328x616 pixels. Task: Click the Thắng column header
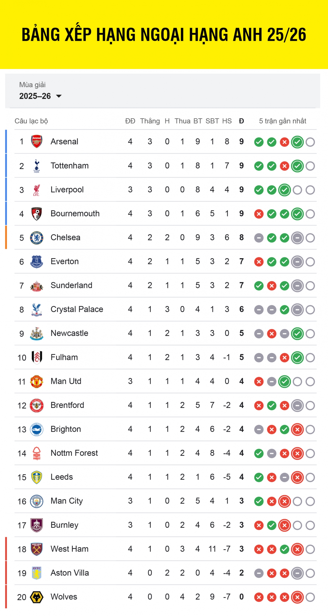tap(150, 121)
